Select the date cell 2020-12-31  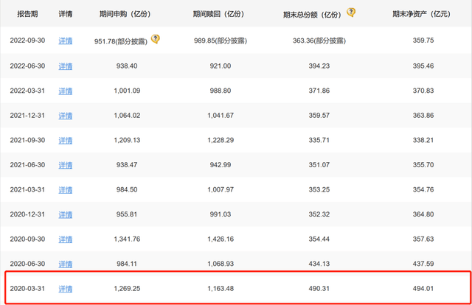(27, 214)
